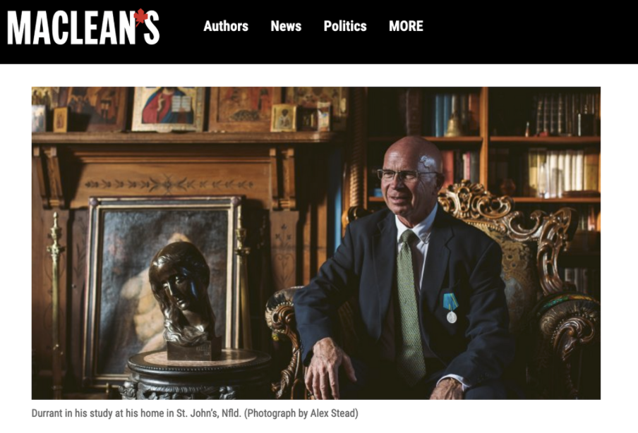This screenshot has width=638, height=433.
Task: Expand the MORE navigation menu
Action: click(x=406, y=26)
